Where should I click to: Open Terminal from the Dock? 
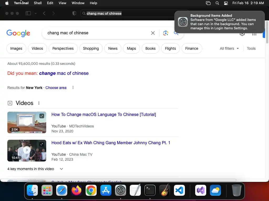(x=150, y=190)
